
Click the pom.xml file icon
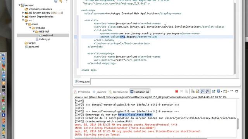coord(26,47)
